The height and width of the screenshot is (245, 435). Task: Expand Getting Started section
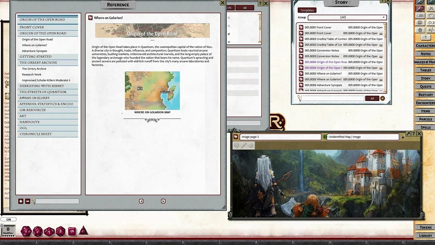pos(48,57)
